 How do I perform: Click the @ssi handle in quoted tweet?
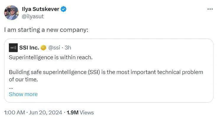[x=54, y=48]
